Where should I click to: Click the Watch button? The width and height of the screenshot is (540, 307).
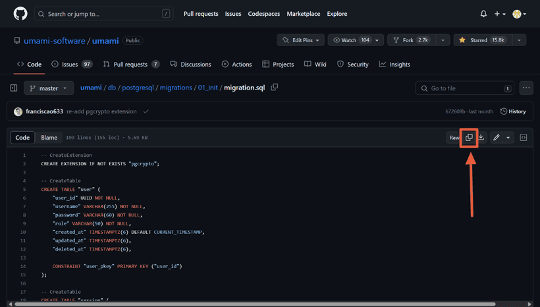350,40
